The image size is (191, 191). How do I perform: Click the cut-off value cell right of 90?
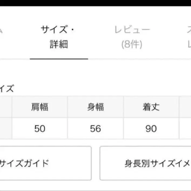click(186, 129)
